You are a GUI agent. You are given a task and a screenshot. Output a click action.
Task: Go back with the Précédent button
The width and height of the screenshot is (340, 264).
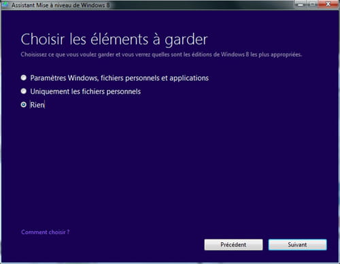click(x=233, y=245)
